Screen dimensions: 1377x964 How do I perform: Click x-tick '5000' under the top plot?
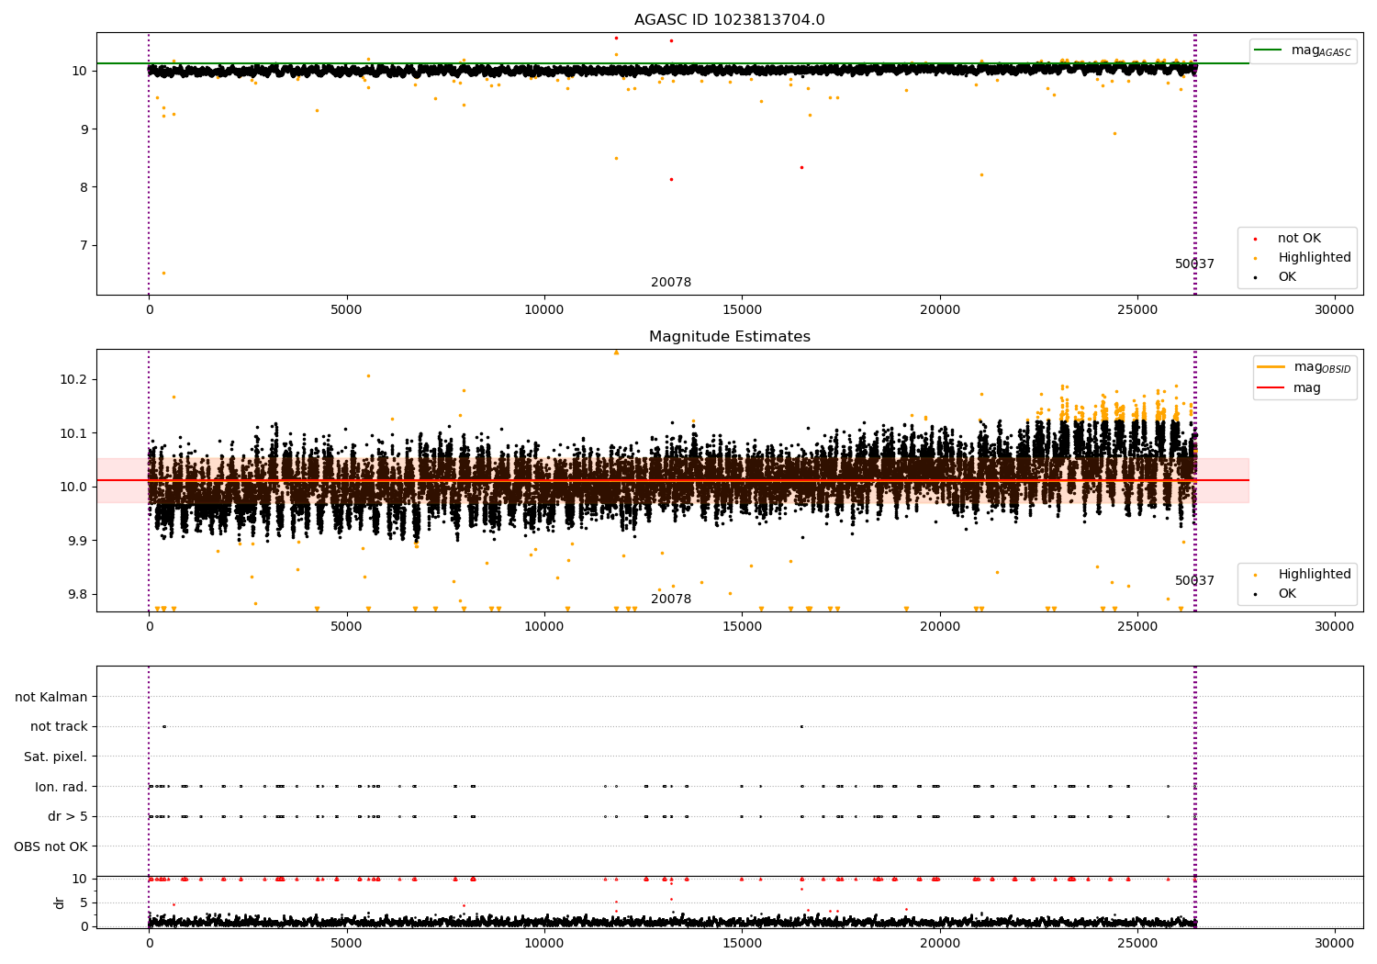pyautogui.click(x=346, y=310)
